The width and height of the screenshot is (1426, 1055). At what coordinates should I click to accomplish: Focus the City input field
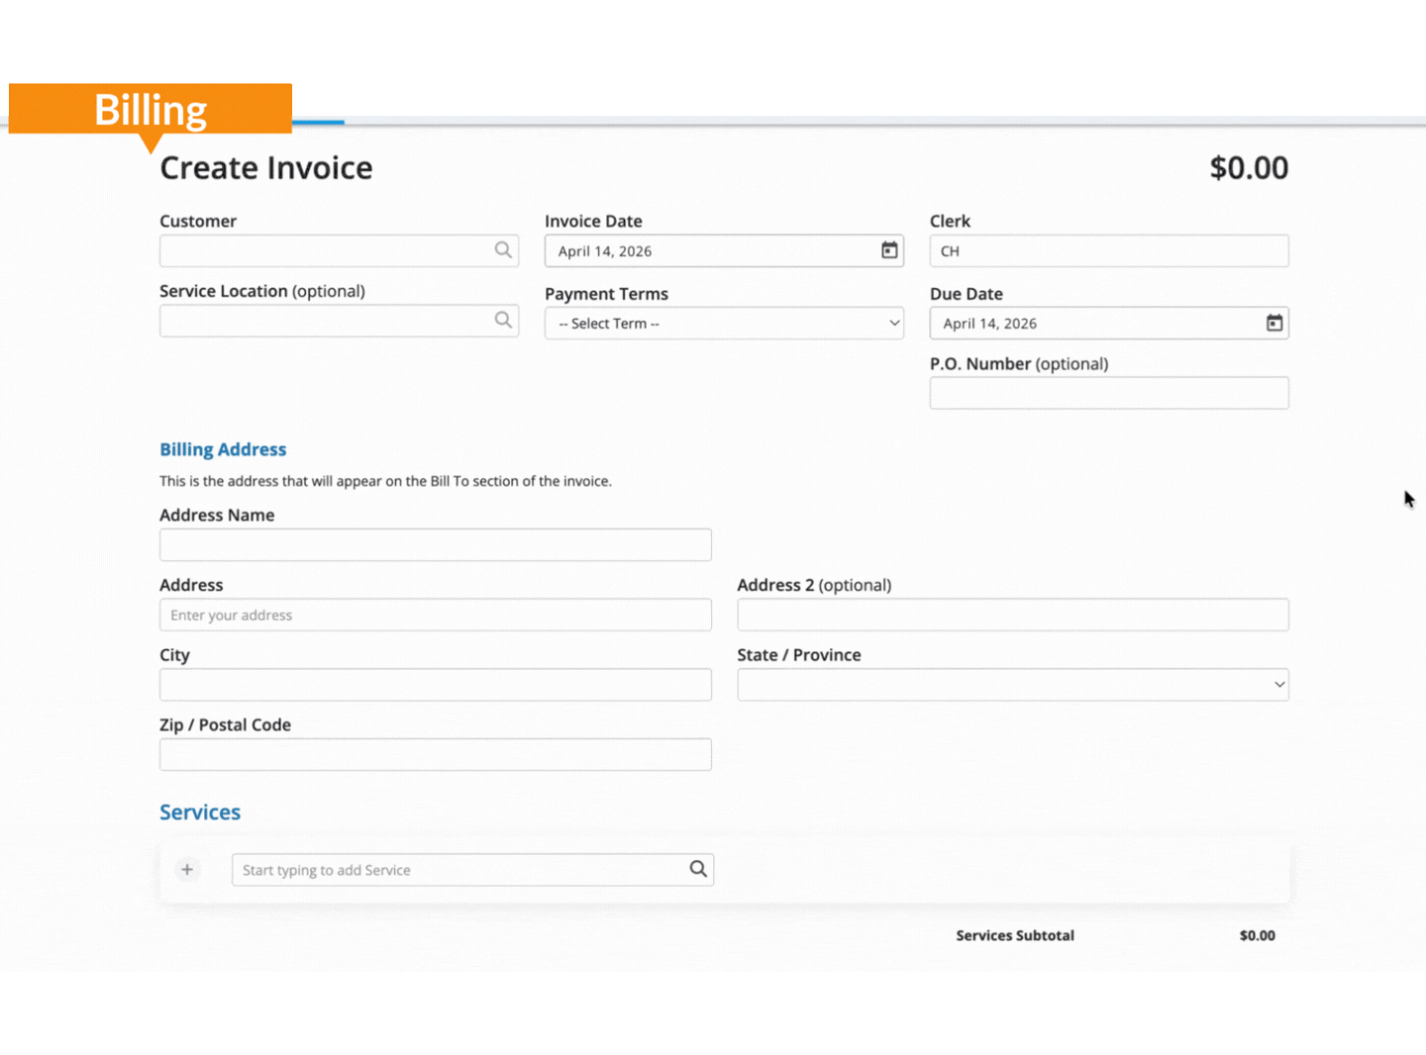point(435,685)
